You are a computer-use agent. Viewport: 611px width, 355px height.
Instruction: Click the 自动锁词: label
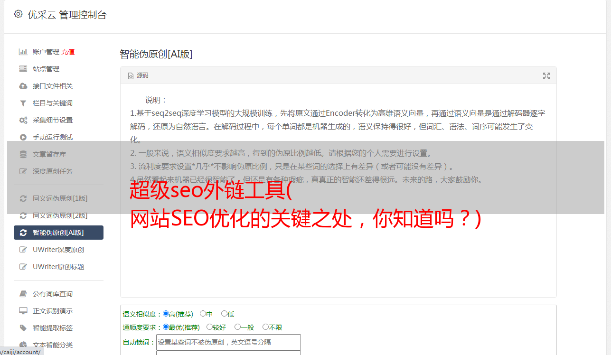tap(139, 343)
